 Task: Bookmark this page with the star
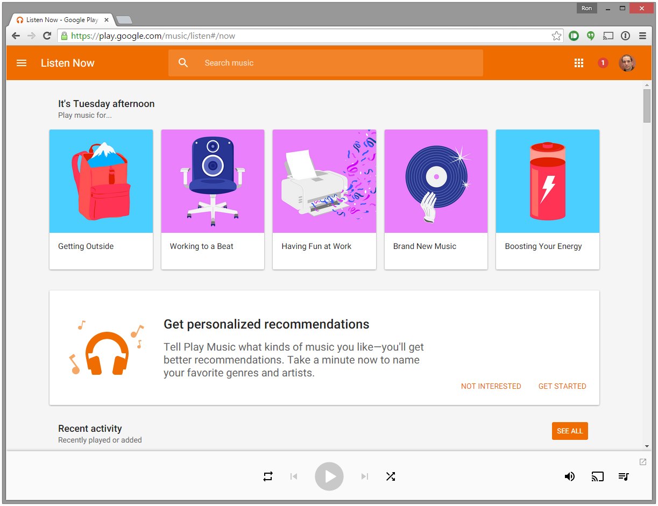pos(557,36)
